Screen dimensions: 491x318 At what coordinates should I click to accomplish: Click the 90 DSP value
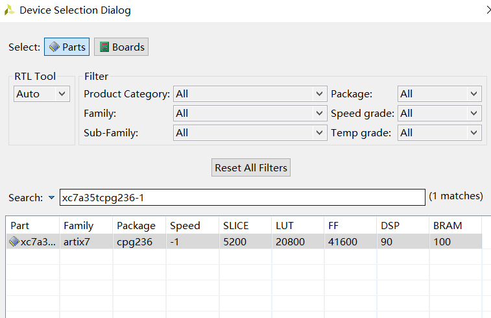click(x=387, y=242)
